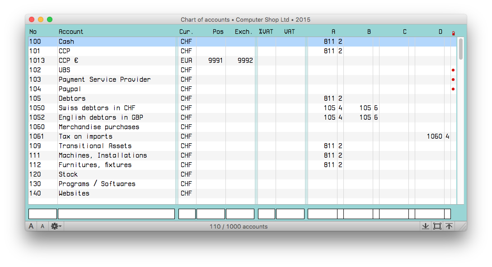
Task: Click the C column header
Action: pyautogui.click(x=405, y=32)
